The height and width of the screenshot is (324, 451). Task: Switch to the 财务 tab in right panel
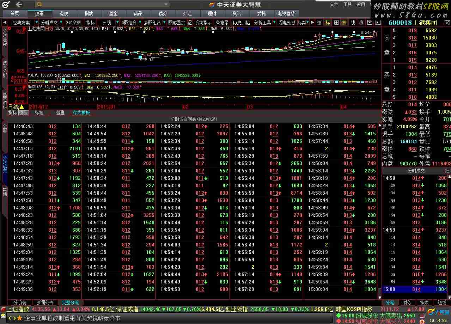407,302
